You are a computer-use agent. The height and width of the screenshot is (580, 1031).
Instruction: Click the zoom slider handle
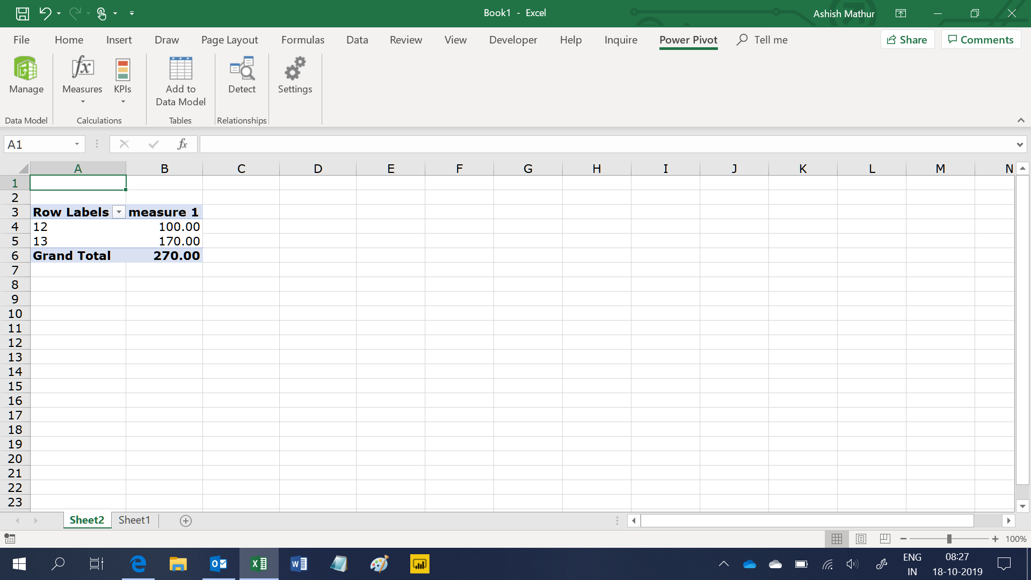tap(949, 539)
